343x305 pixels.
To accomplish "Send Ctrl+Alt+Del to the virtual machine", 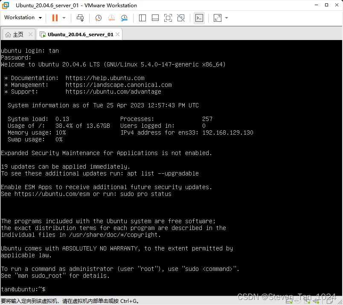I will pos(80,18).
